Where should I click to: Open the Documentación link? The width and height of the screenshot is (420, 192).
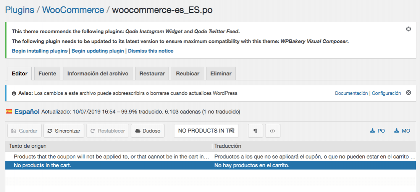(x=351, y=93)
